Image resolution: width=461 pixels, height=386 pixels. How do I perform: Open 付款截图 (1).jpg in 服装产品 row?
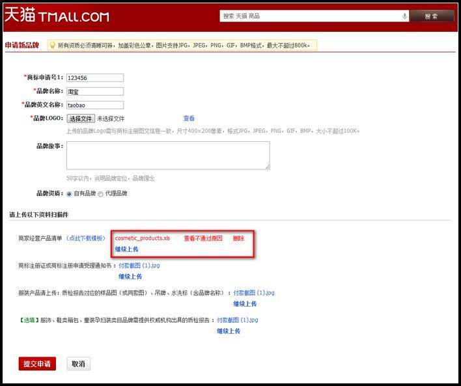pyautogui.click(x=254, y=293)
